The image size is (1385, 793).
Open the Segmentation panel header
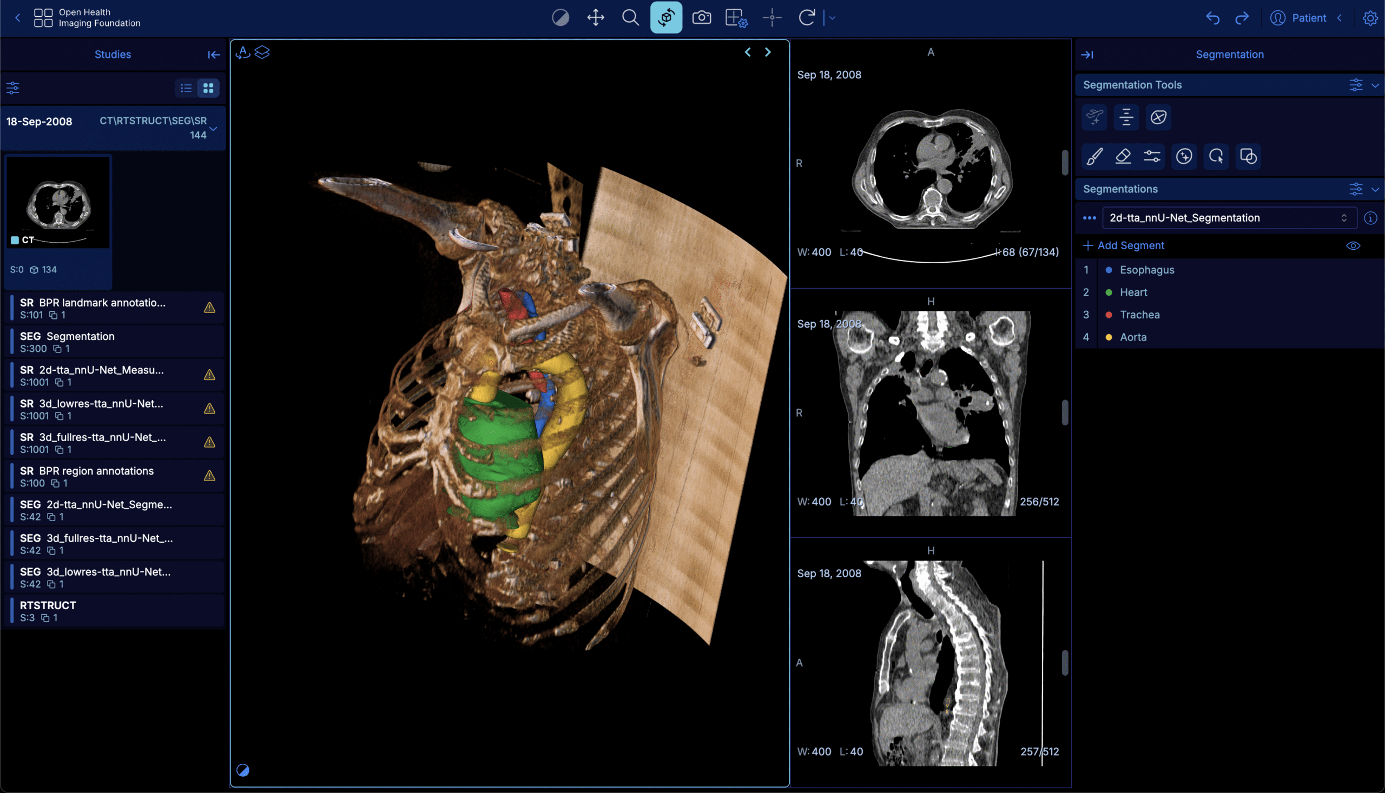[1230, 54]
